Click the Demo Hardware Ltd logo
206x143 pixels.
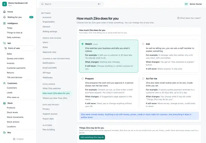[x=5, y=4]
